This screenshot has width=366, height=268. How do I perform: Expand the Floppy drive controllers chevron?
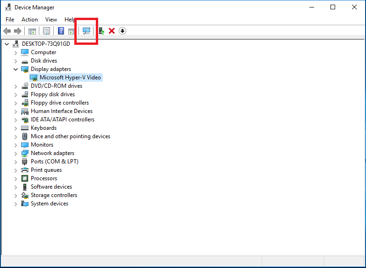[x=15, y=103]
